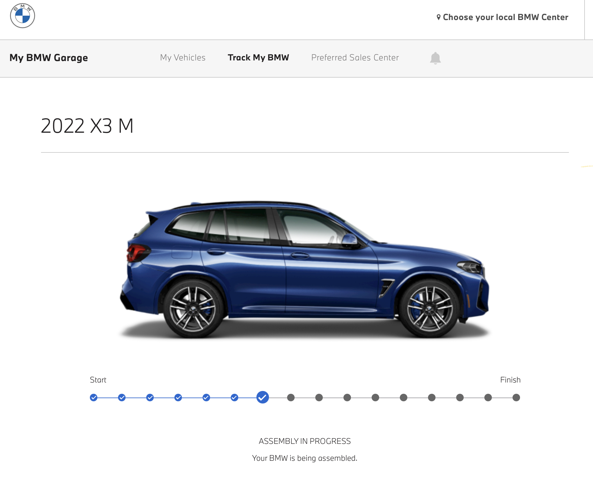Click the 2022 X3 M title
The image size is (593, 493).
click(87, 126)
